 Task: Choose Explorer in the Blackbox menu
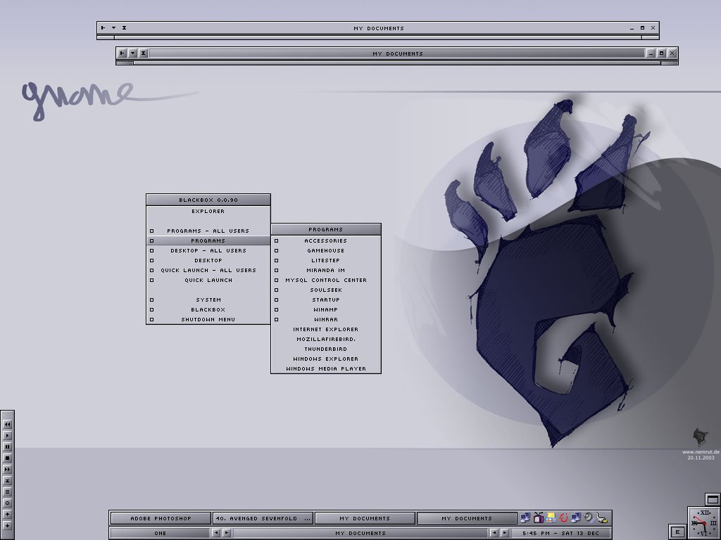[208, 211]
